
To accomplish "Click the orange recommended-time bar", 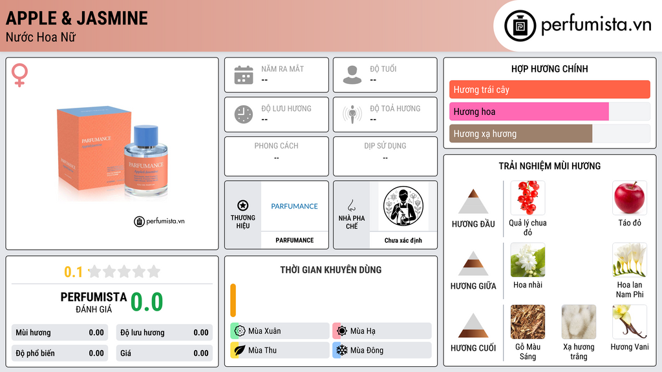I will point(233,300).
